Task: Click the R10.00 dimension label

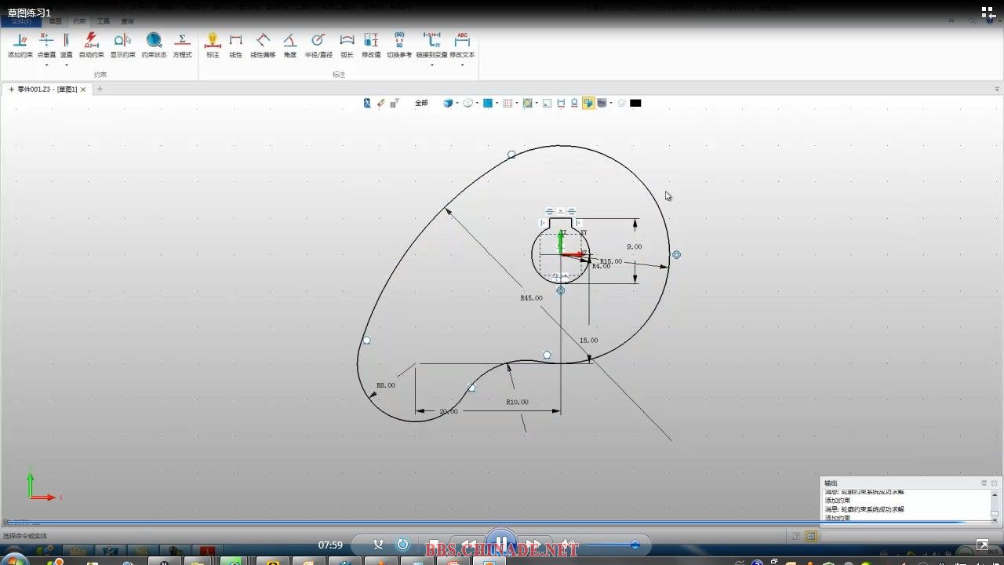Action: (517, 402)
